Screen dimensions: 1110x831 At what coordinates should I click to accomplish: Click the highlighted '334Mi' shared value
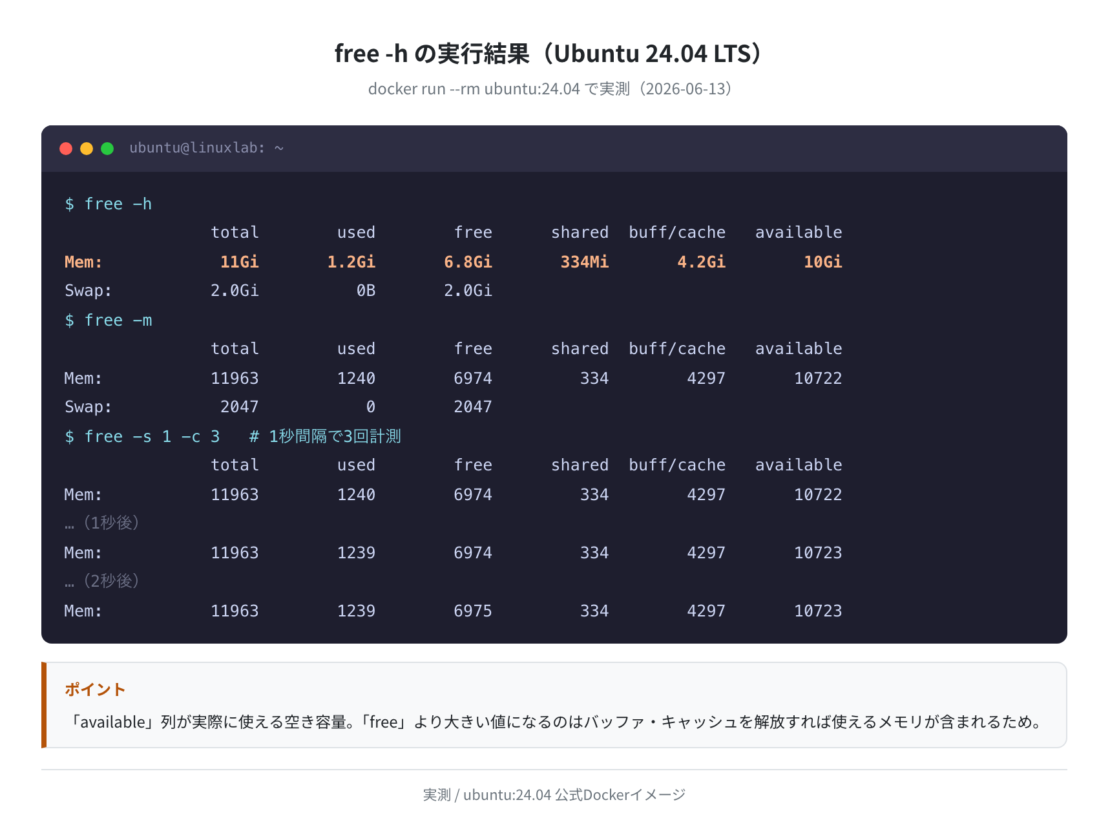(x=585, y=262)
